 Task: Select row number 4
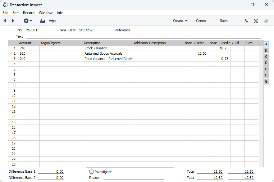point(15,64)
